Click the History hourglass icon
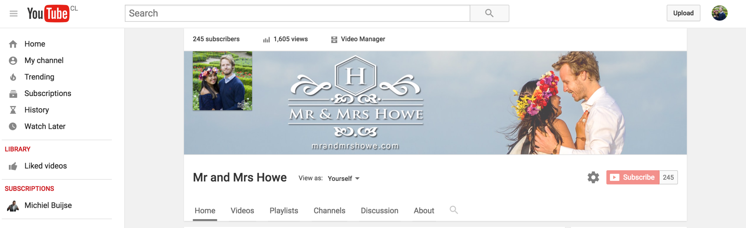 click(13, 110)
